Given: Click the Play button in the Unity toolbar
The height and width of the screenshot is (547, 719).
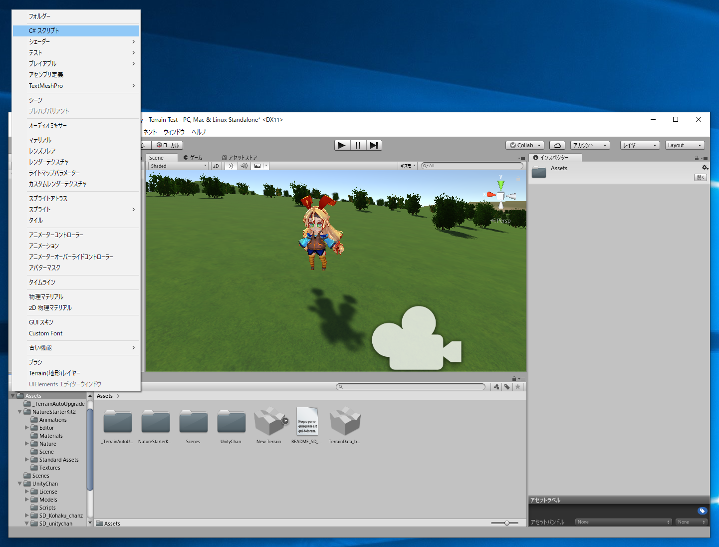Looking at the screenshot, I should tap(342, 145).
